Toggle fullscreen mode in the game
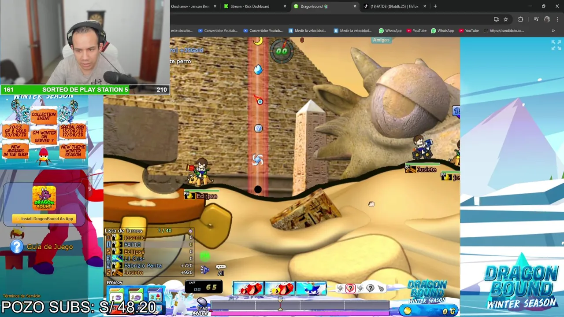Screen dimensions: 564x317 [556, 45]
